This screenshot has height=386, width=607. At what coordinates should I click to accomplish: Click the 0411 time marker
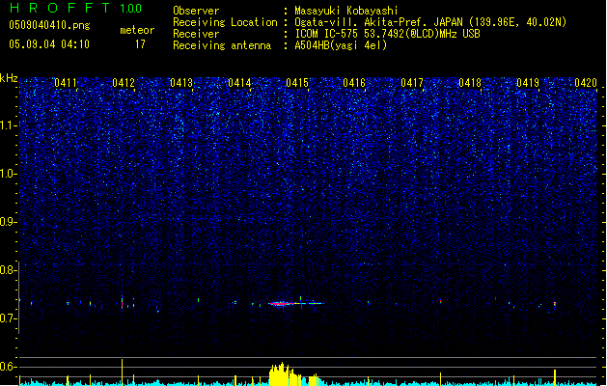pos(66,83)
